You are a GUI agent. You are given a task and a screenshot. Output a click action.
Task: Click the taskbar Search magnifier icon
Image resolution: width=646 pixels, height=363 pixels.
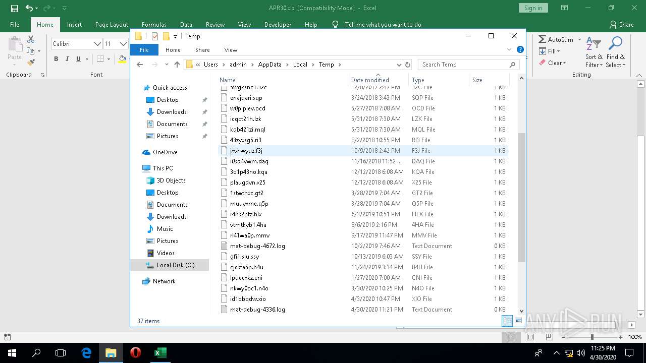(x=36, y=353)
